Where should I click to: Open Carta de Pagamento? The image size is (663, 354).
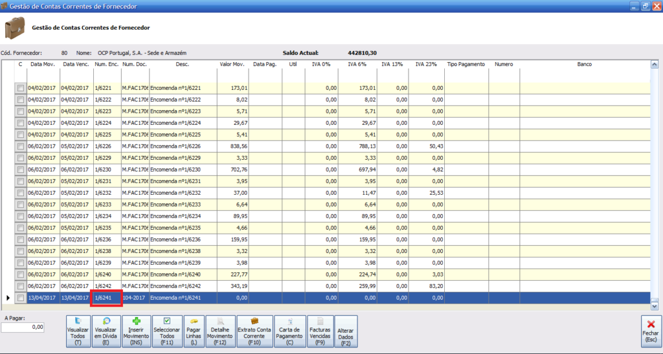pos(289,331)
